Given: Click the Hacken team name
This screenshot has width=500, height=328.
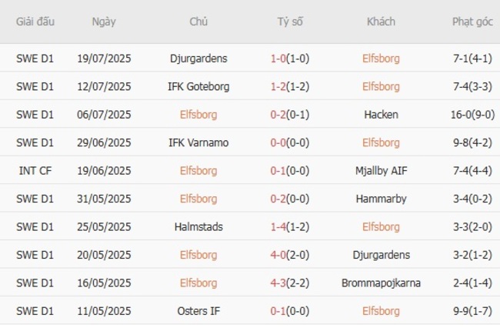Looking at the screenshot, I should [x=381, y=115].
